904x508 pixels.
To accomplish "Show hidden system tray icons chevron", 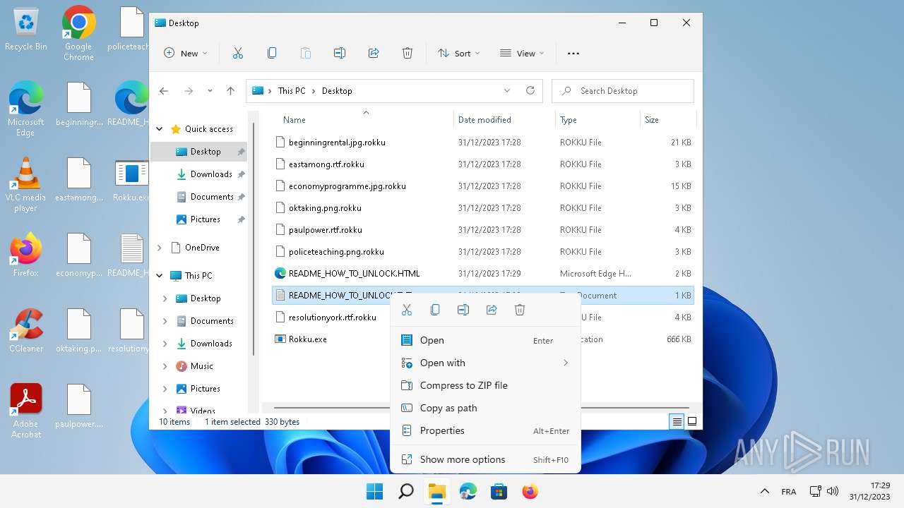I will click(x=764, y=491).
